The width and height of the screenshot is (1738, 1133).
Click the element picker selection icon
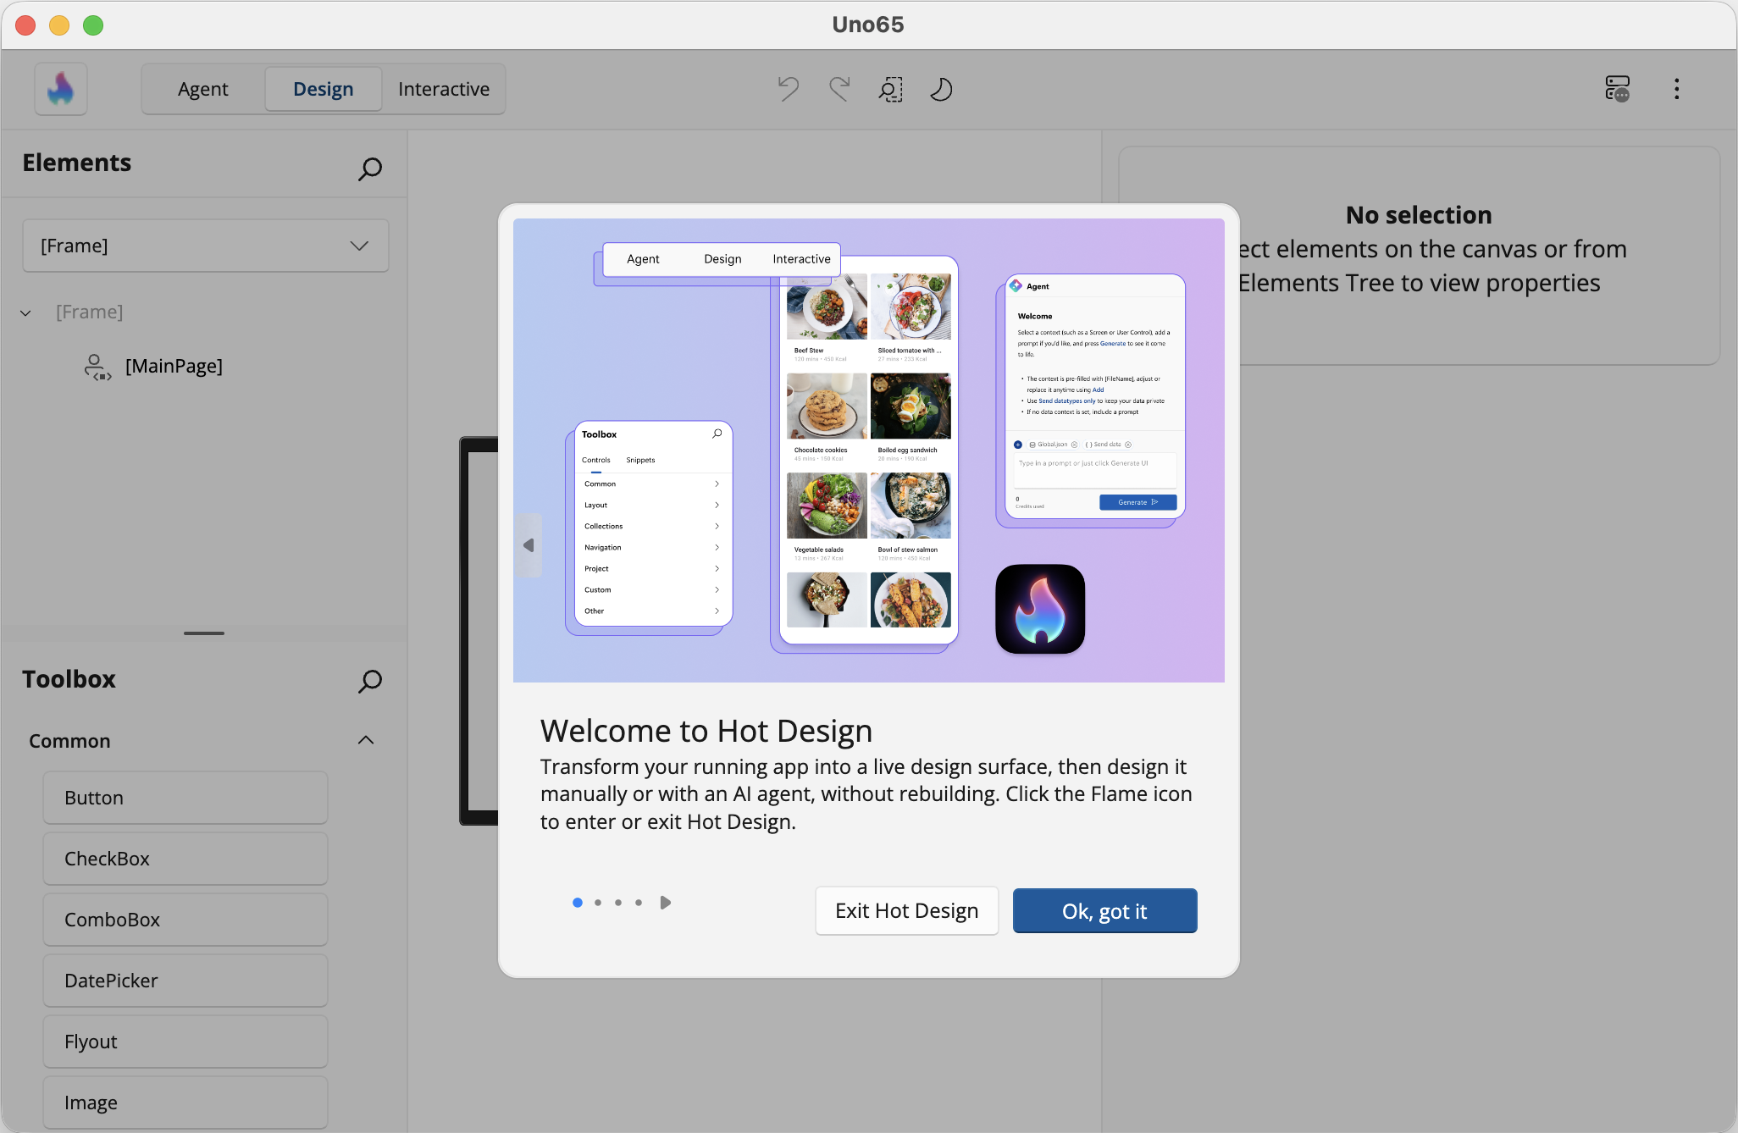tap(890, 89)
